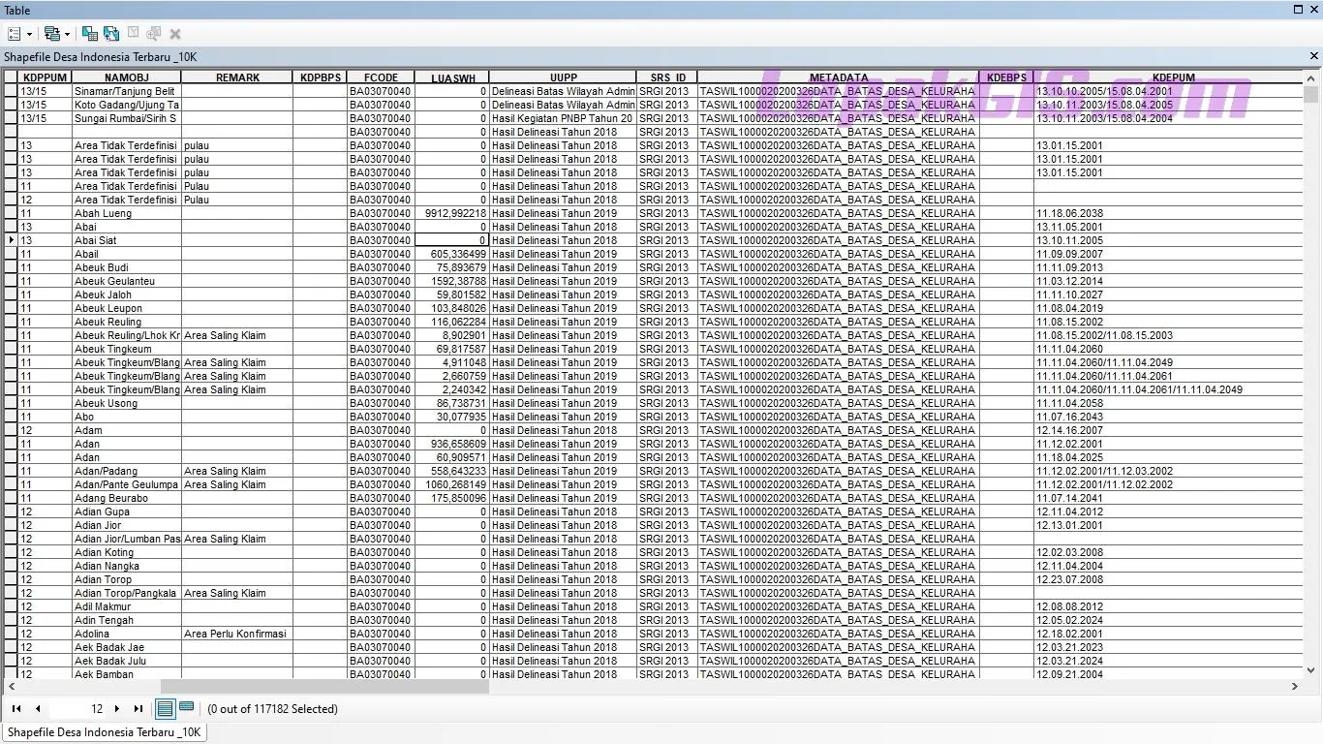1323x744 pixels.
Task: Jump to the last record
Action: tap(138, 709)
